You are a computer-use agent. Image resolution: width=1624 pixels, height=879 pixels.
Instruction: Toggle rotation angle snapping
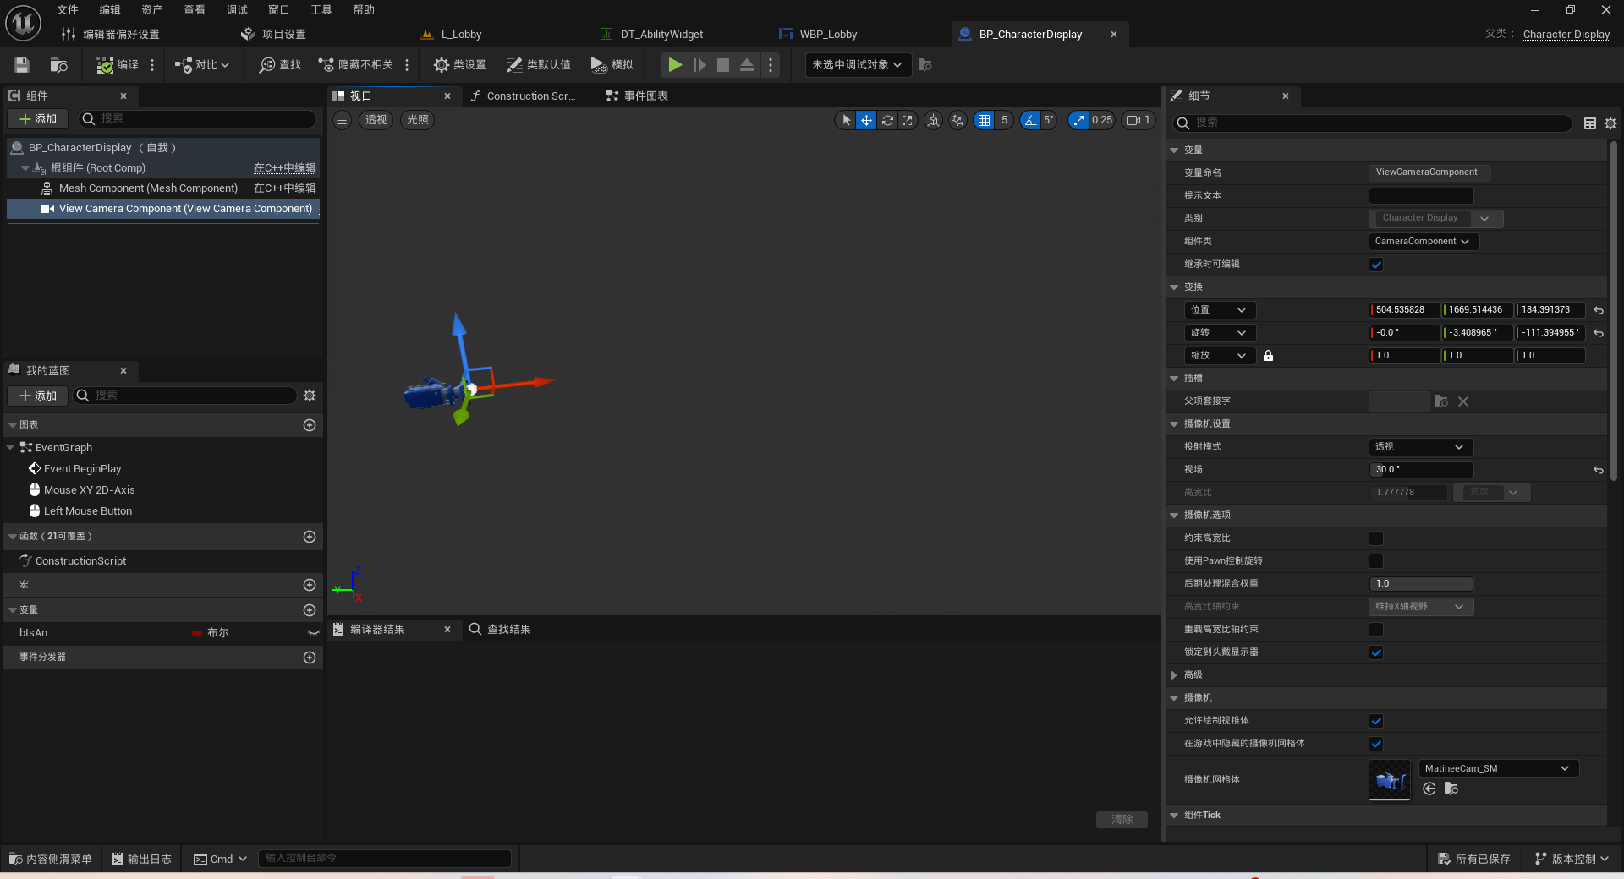click(x=1030, y=120)
